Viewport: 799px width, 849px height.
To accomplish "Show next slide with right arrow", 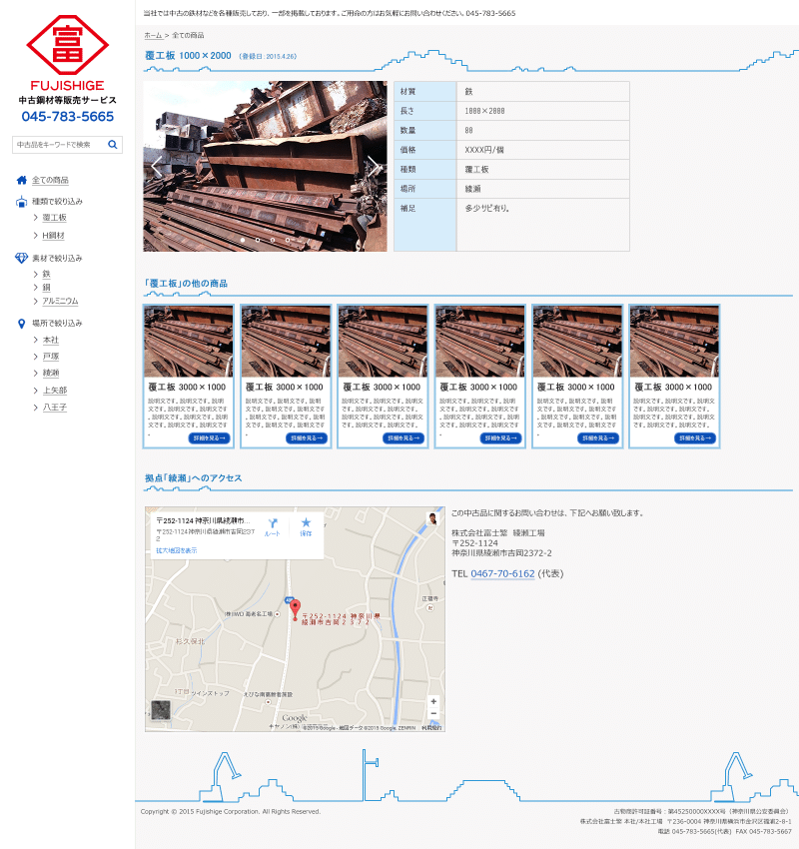I will point(374,166).
